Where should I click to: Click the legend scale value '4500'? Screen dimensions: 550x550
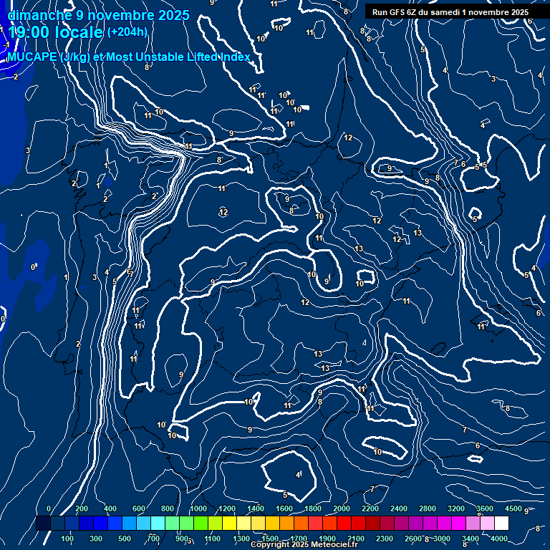click(x=513, y=508)
